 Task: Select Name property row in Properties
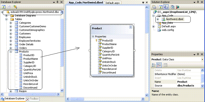pyautogui.click(x=176, y=82)
